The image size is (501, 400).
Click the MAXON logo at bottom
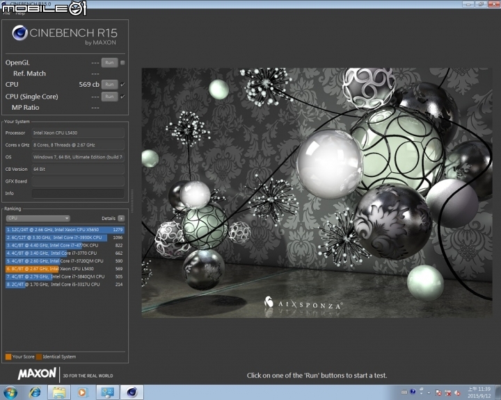tap(37, 374)
